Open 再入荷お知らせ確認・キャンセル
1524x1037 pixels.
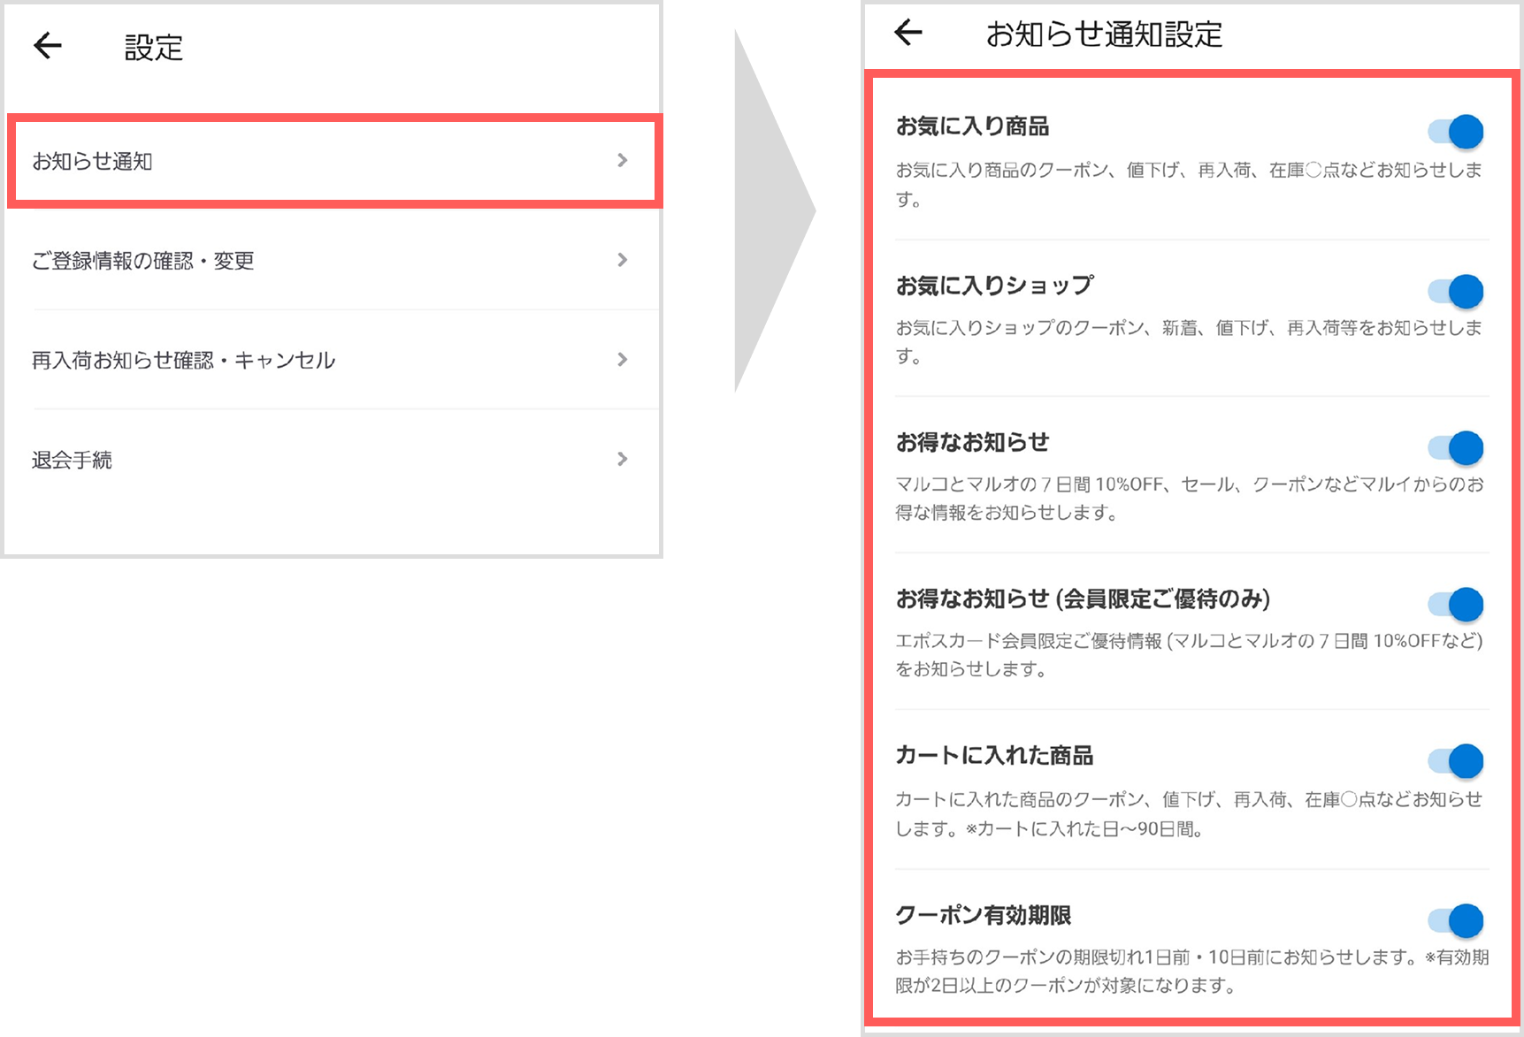click(x=184, y=360)
